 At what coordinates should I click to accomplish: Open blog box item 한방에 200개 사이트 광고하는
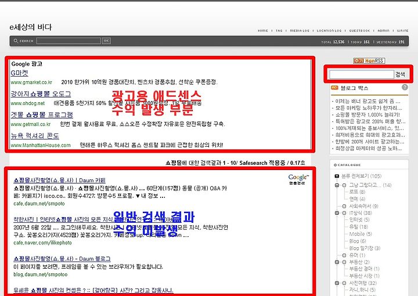click(x=369, y=142)
